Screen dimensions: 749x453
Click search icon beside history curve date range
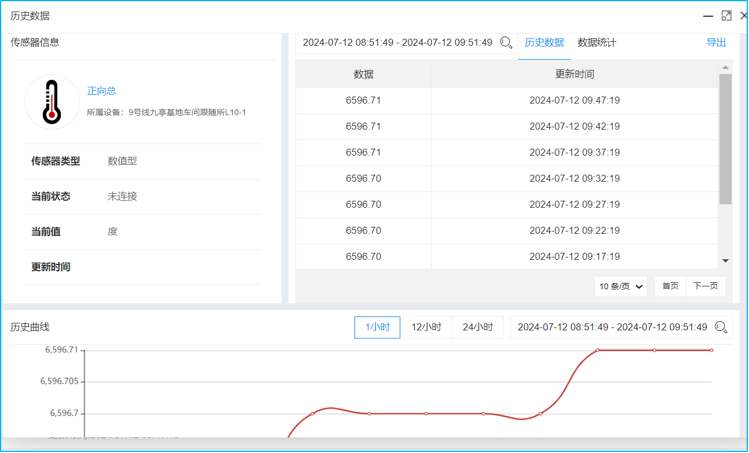[721, 327]
